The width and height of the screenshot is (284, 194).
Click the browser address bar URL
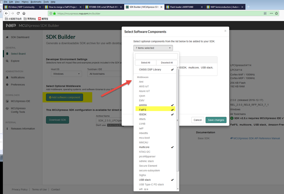point(79,13)
